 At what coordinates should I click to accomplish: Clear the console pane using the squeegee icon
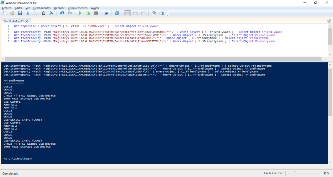tap(51, 13)
